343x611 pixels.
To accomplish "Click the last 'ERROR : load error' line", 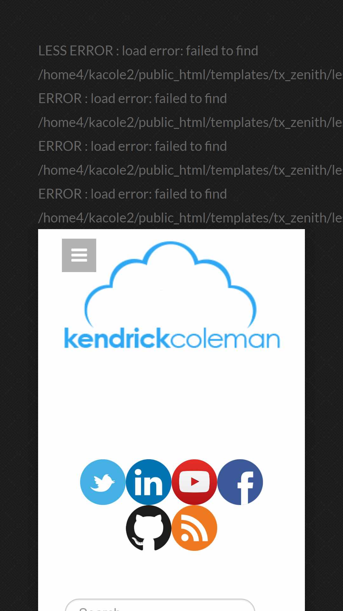I will coord(132,194).
